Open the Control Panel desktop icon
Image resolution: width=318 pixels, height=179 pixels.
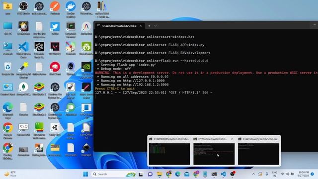[8, 89]
